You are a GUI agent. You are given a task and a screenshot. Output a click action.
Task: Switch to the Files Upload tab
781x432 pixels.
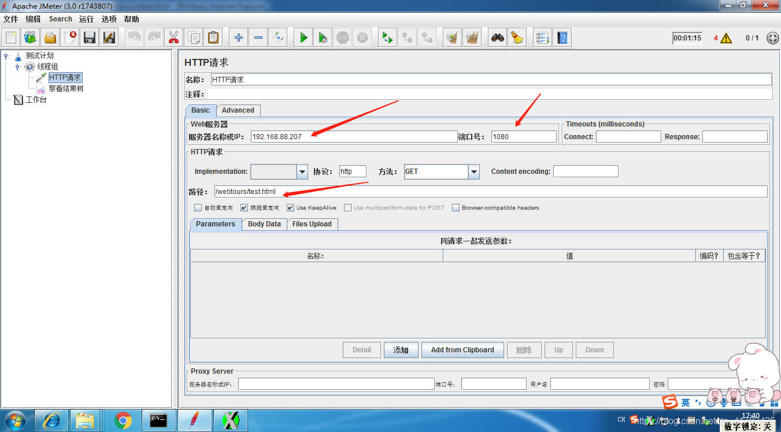coord(312,224)
